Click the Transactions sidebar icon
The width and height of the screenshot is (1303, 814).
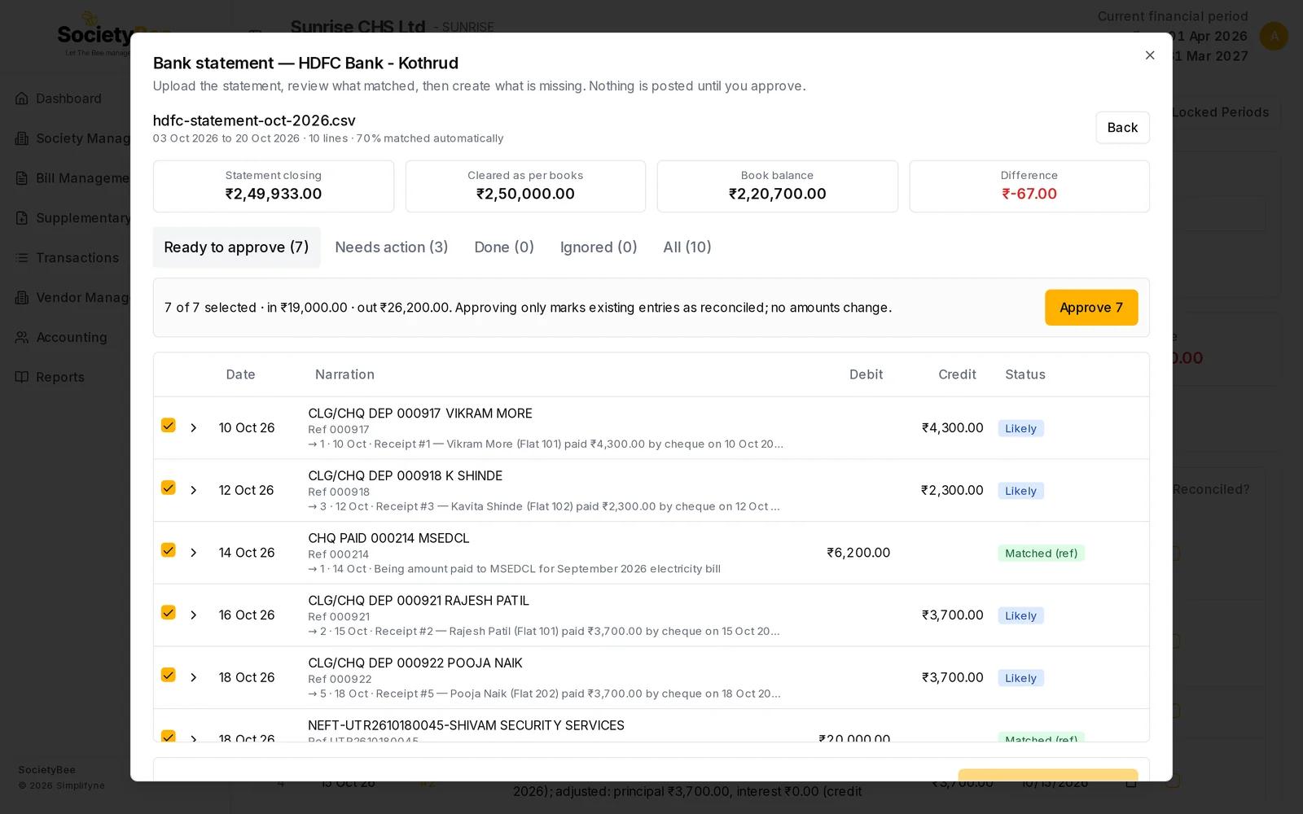tap(22, 258)
